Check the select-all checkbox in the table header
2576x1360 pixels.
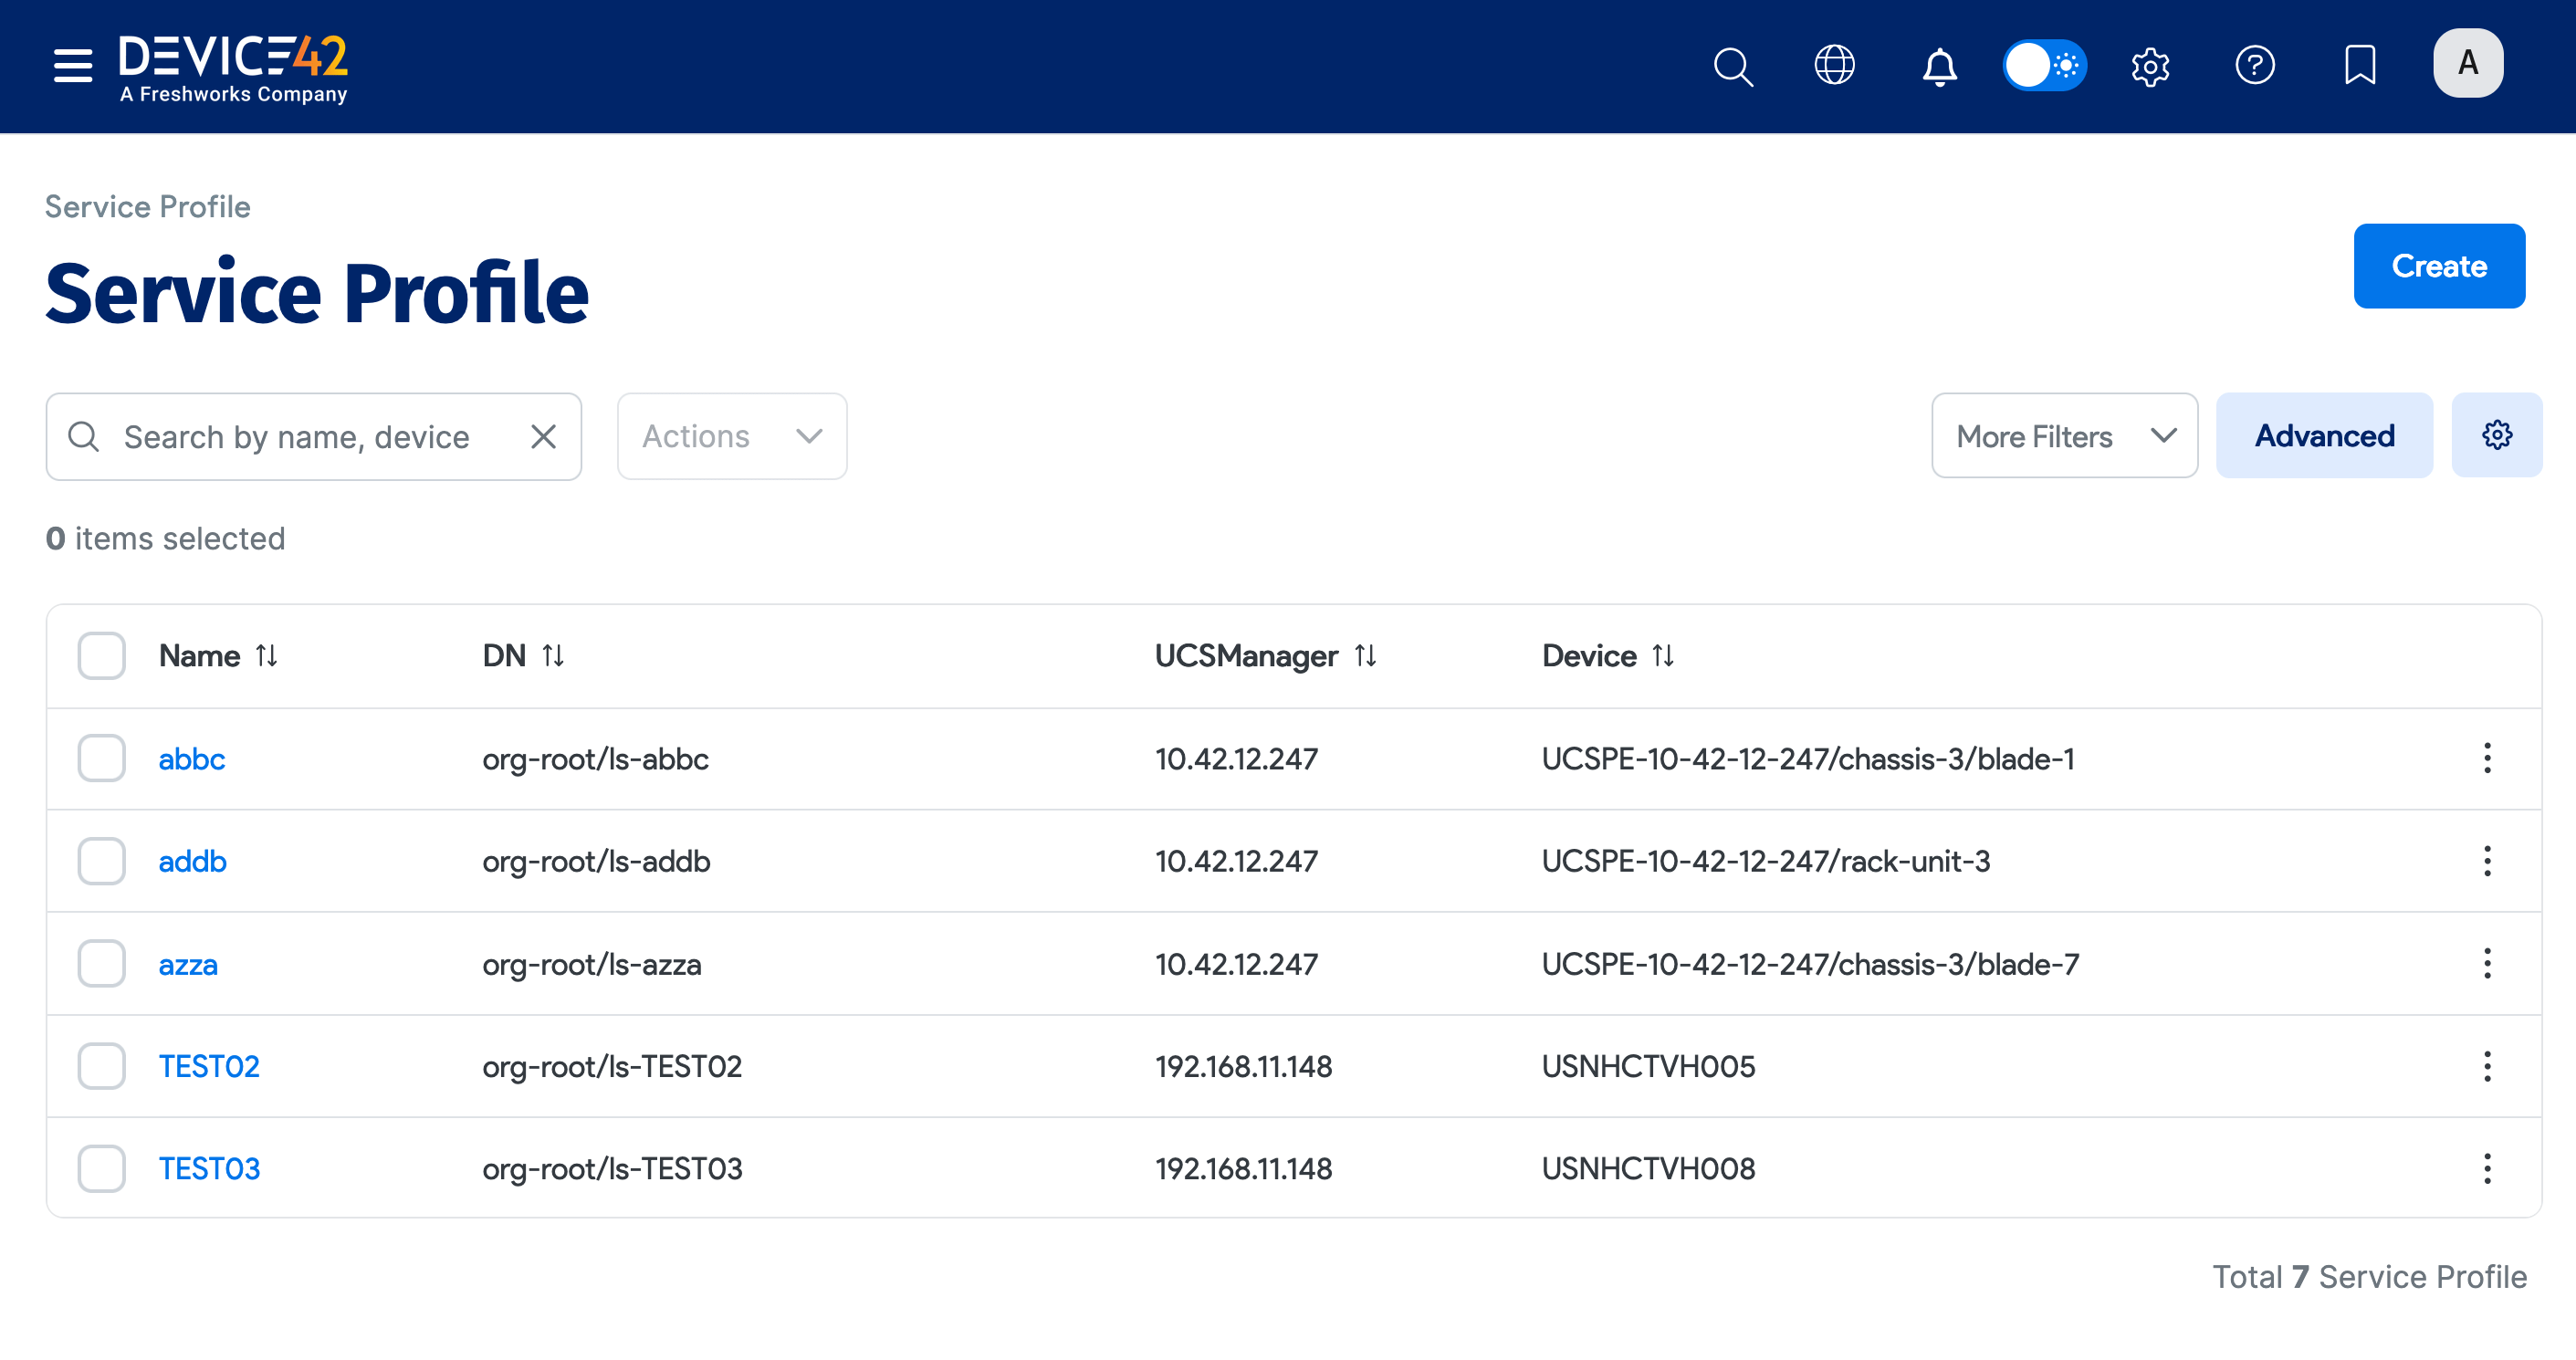(100, 655)
